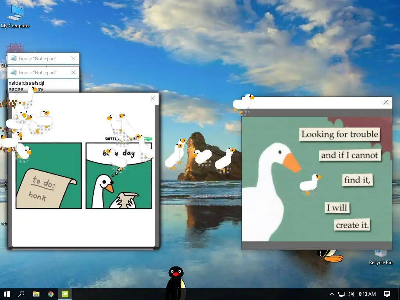
Task: Launch Google Chrome from the taskbar
Action: point(51,294)
